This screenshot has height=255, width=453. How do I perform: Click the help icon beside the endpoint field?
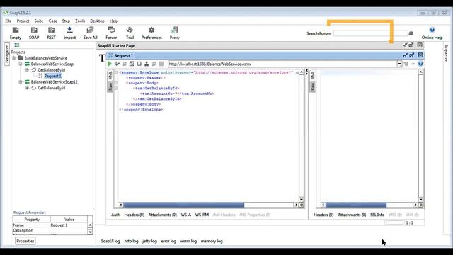coord(420,64)
